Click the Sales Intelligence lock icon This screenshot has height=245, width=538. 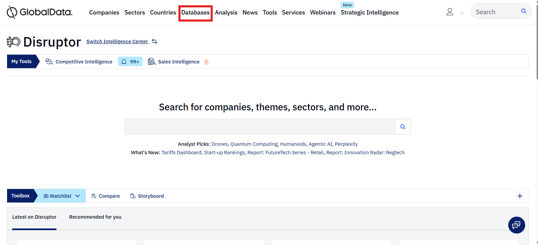pos(206,62)
